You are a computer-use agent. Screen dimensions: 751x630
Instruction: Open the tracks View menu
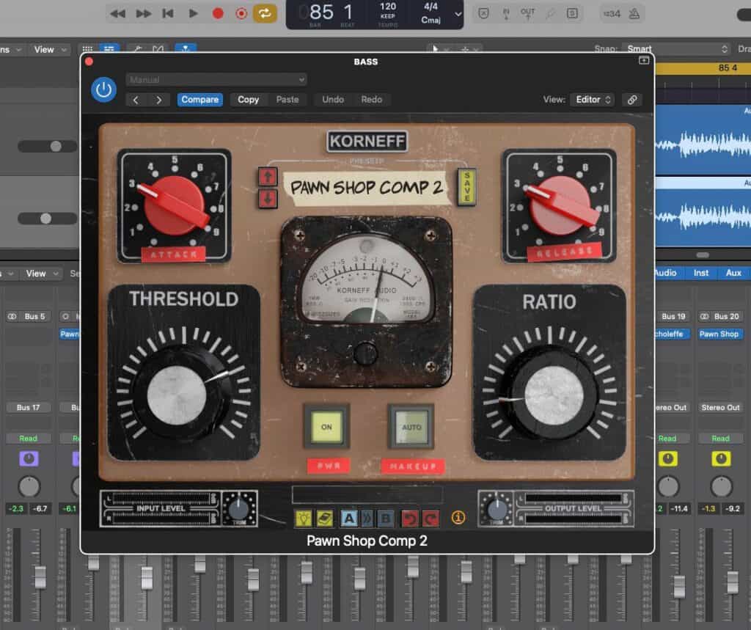pyautogui.click(x=50, y=49)
